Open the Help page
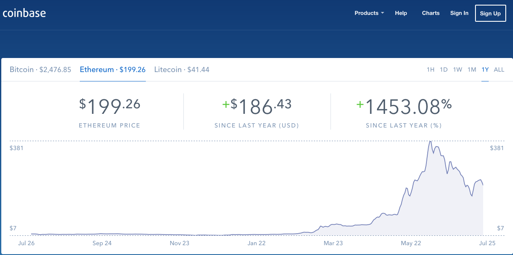The width and height of the screenshot is (513, 255). click(x=401, y=13)
